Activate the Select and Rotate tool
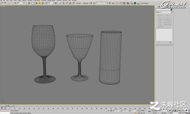 43,3
